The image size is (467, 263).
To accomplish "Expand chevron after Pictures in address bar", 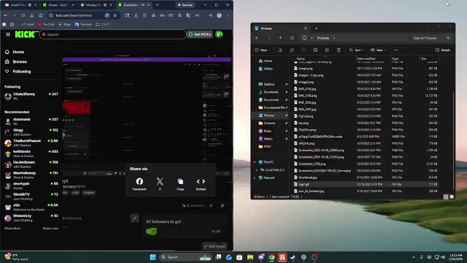I will (334, 38).
